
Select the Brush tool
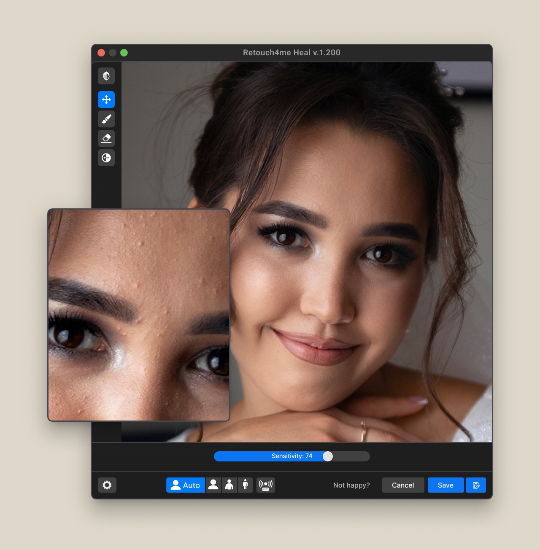click(106, 119)
